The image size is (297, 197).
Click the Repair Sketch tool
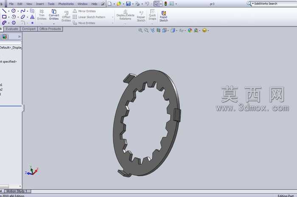tap(141, 16)
